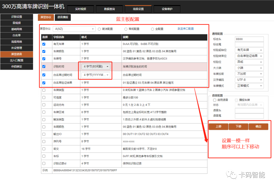Screen dimensions: 274x187
Task: Click the 确定 button
Action: coord(259,127)
